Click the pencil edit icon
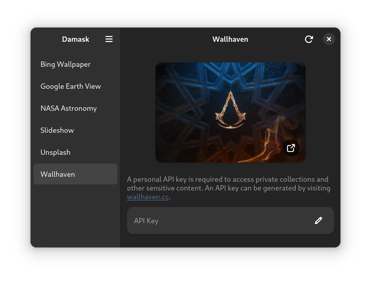The height and width of the screenshot is (281, 371). click(318, 220)
